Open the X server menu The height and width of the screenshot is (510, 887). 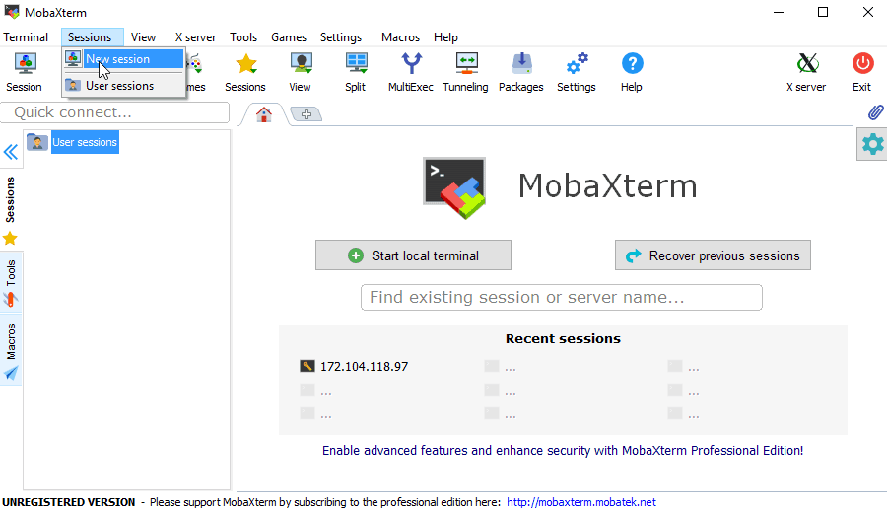click(x=195, y=37)
